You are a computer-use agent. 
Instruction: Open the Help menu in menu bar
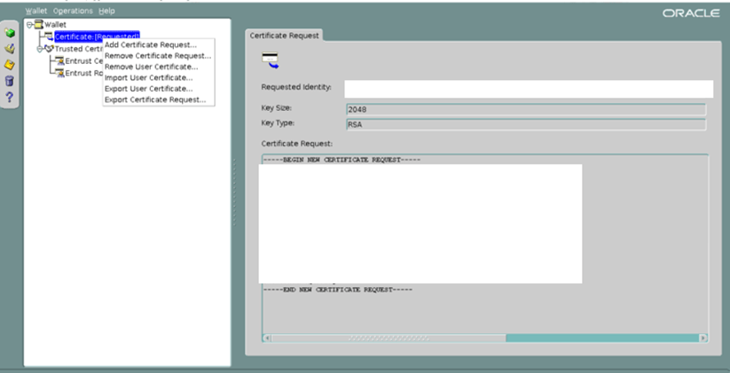106,11
